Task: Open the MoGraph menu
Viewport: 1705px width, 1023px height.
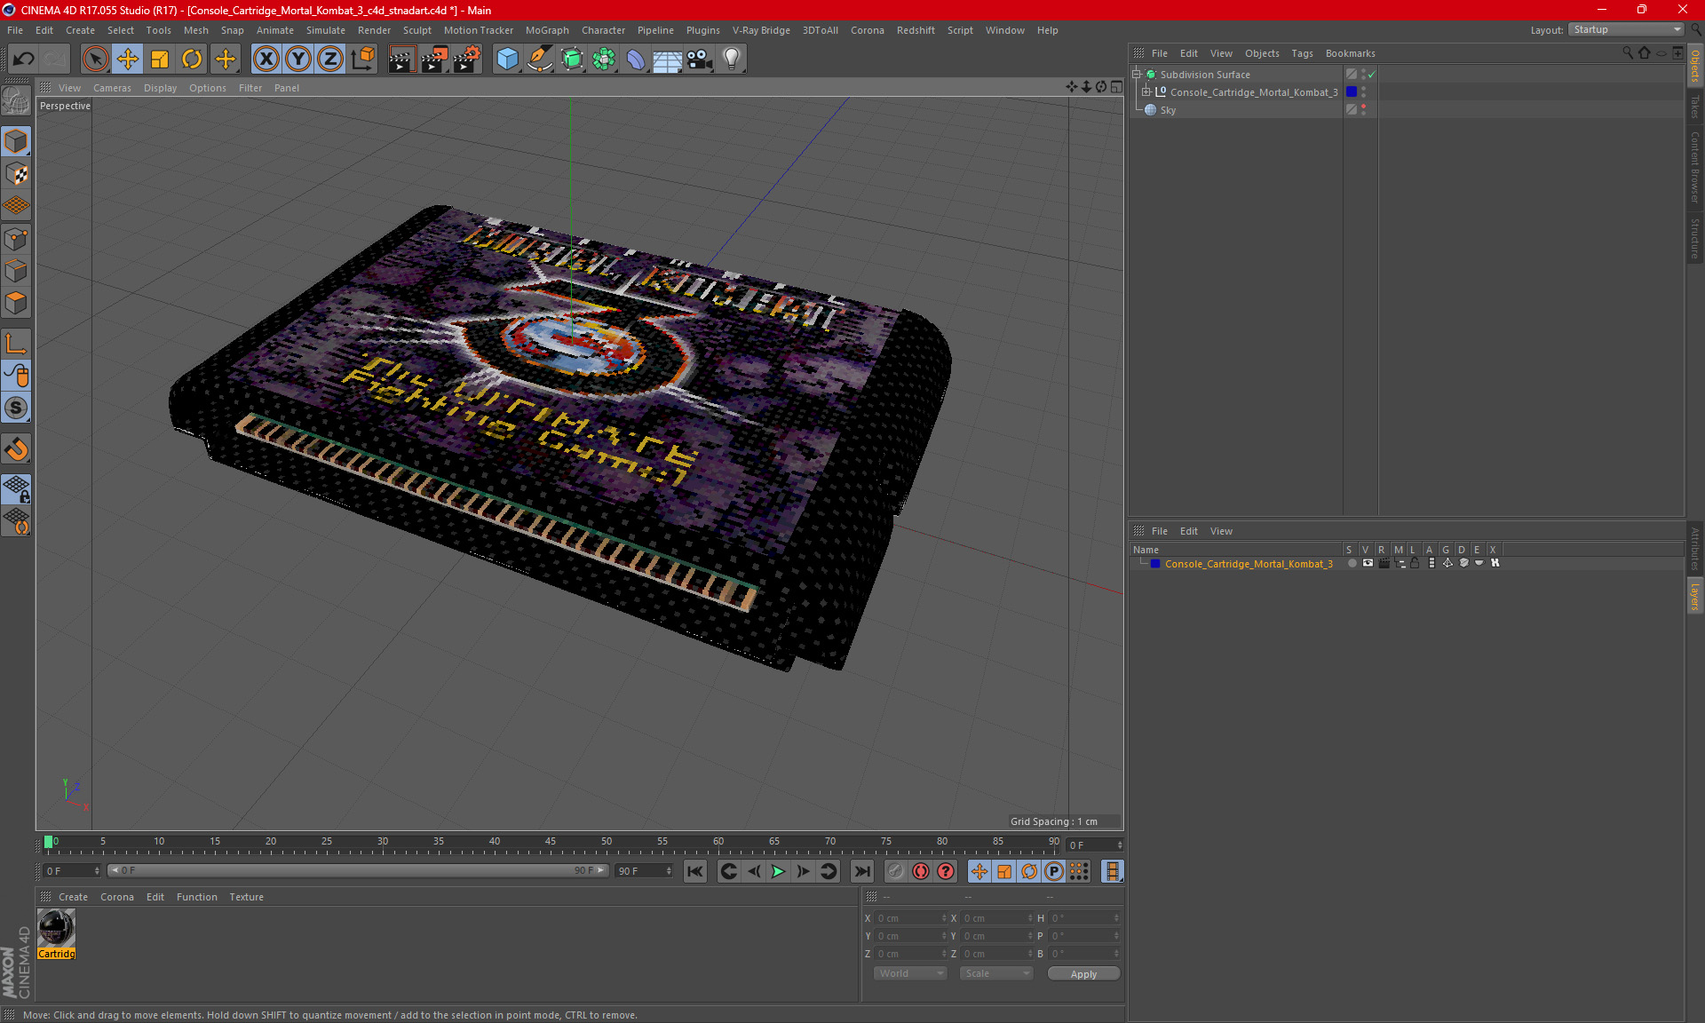Action: pyautogui.click(x=547, y=30)
